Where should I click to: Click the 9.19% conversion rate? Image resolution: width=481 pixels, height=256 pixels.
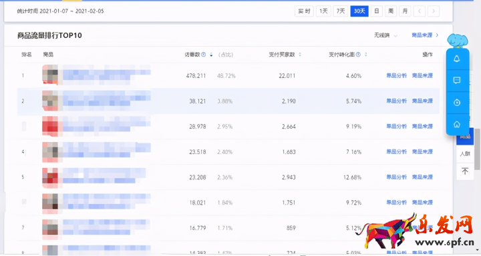point(353,127)
